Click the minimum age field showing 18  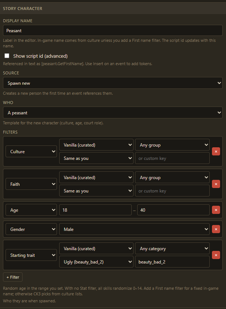point(95,210)
